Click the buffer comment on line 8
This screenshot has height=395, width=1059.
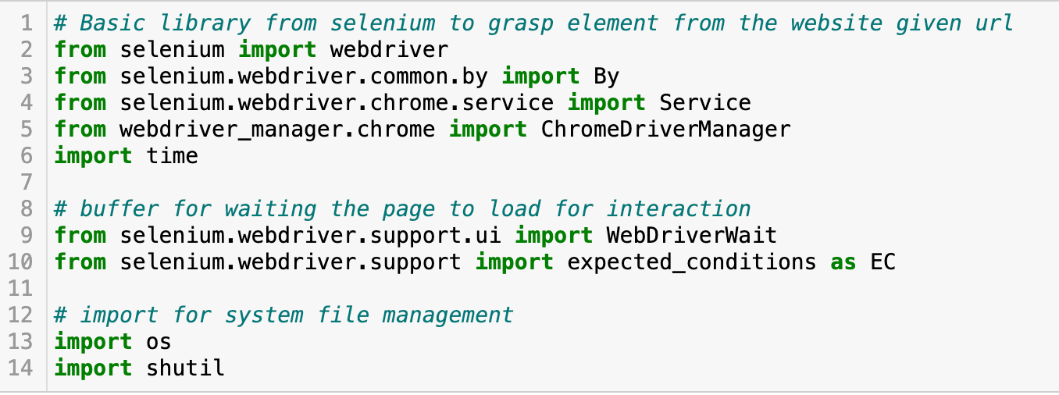click(x=403, y=209)
